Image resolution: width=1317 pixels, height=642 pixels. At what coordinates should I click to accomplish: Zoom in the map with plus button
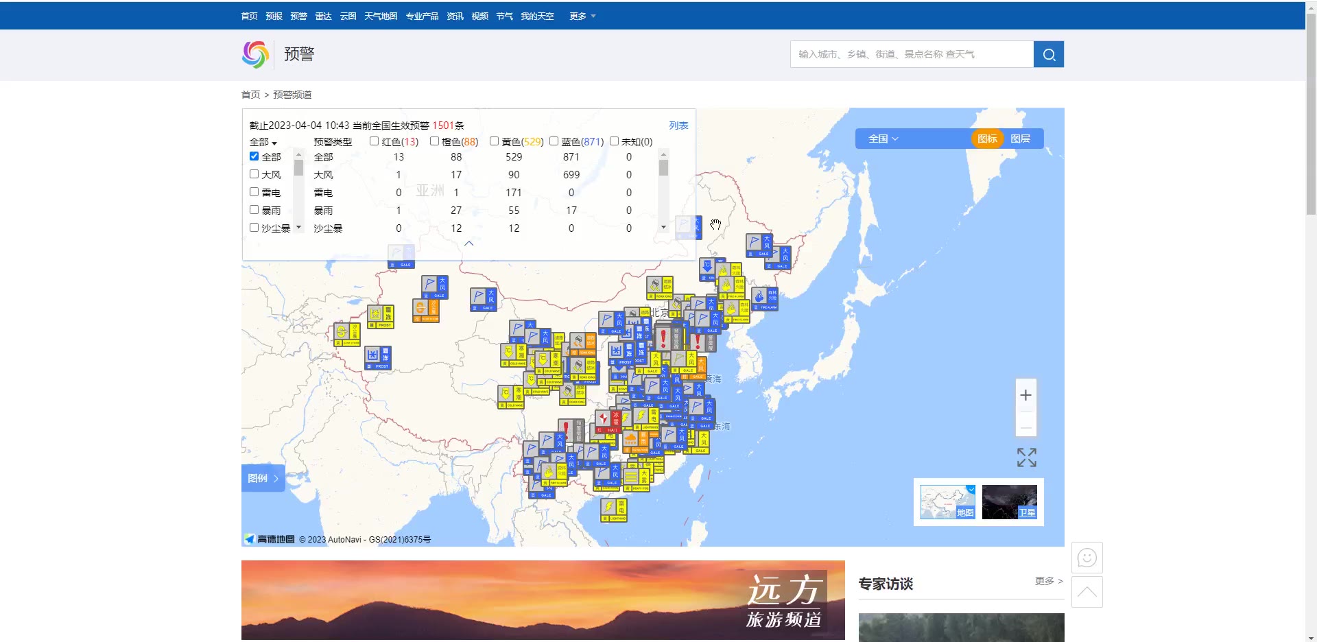pyautogui.click(x=1025, y=395)
